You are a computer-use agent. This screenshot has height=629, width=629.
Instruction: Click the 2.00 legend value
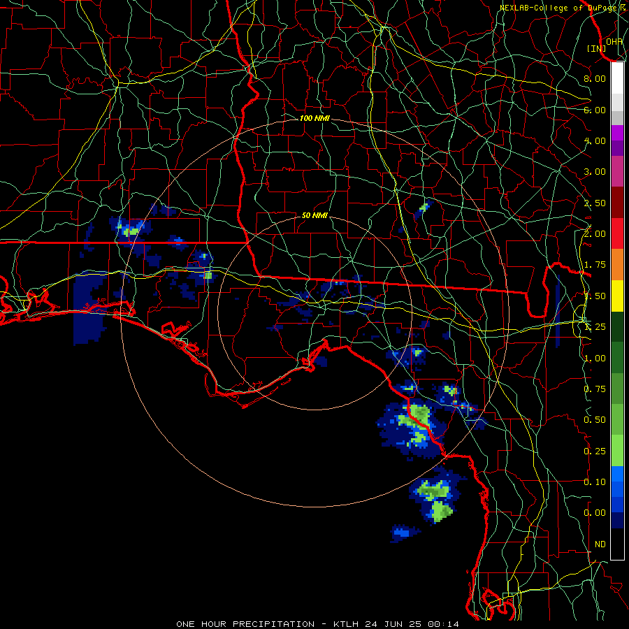click(x=595, y=234)
